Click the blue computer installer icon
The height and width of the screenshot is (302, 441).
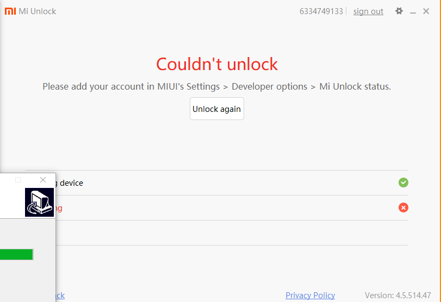tap(39, 202)
